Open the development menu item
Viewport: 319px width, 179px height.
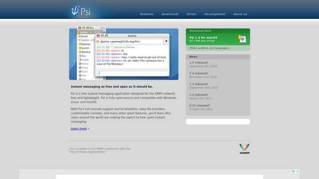pos(215,14)
